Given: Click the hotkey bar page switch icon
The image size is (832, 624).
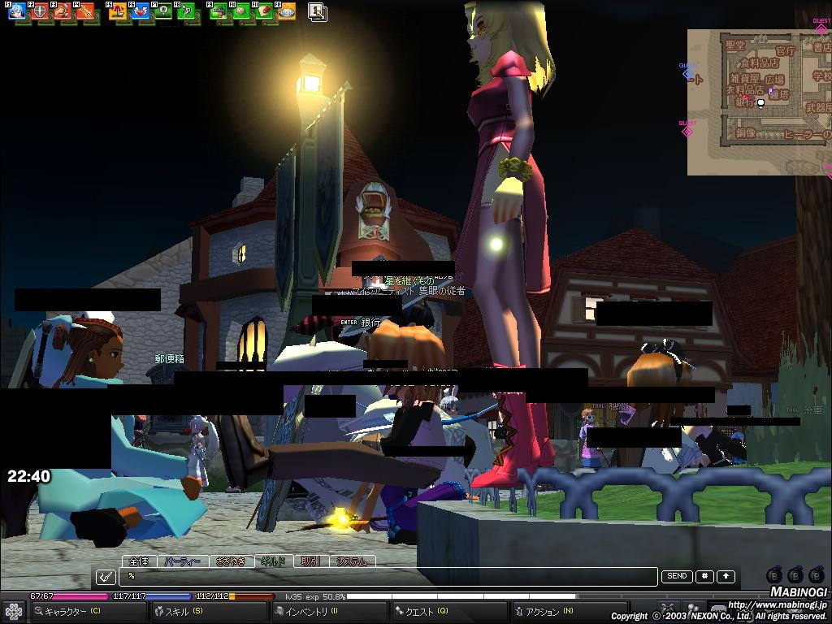Looking at the screenshot, I should pos(318,11).
